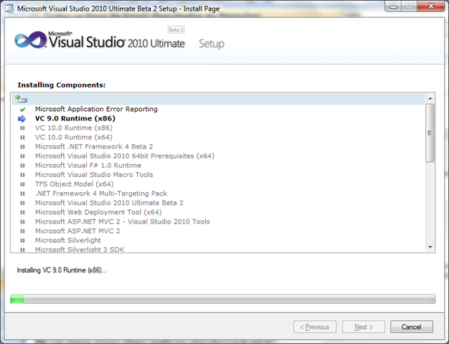Select the Microsoft Silverlight text

pos(68,240)
